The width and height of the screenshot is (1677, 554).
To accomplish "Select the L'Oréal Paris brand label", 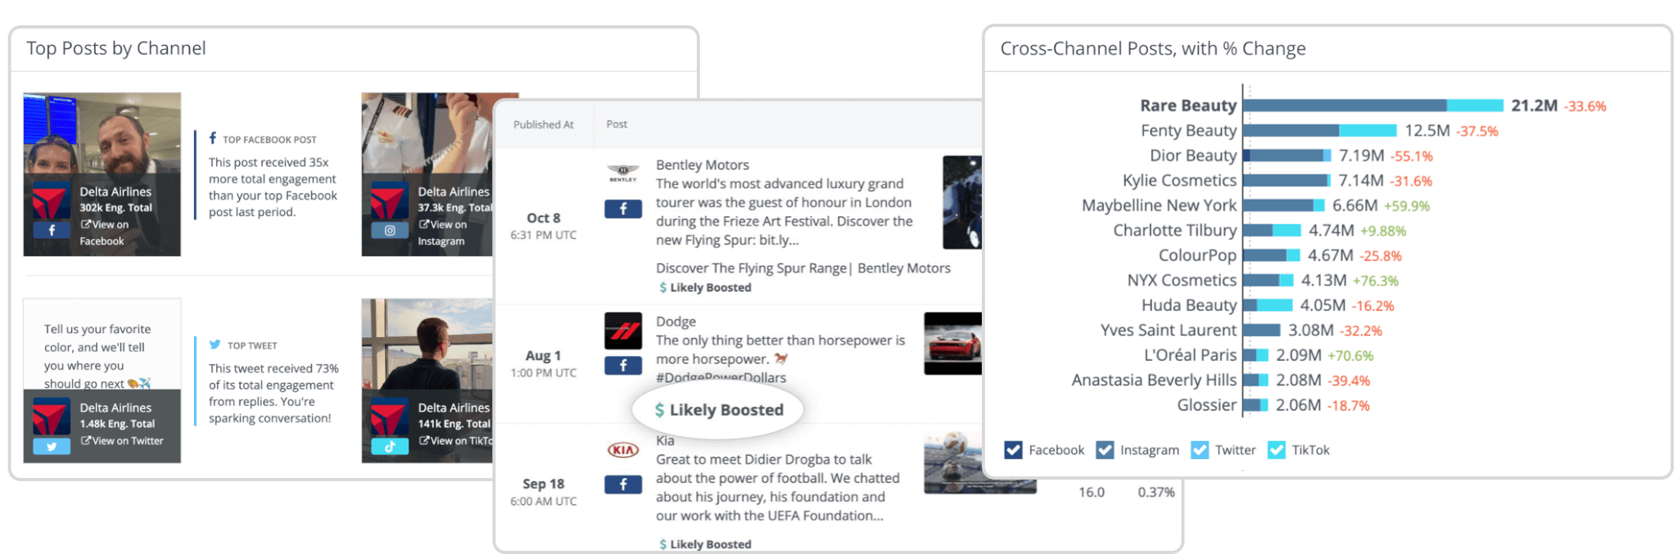I will [x=1191, y=355].
